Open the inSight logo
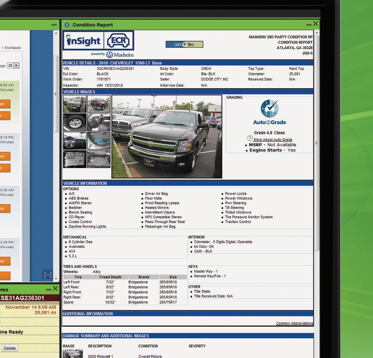 tap(83, 41)
